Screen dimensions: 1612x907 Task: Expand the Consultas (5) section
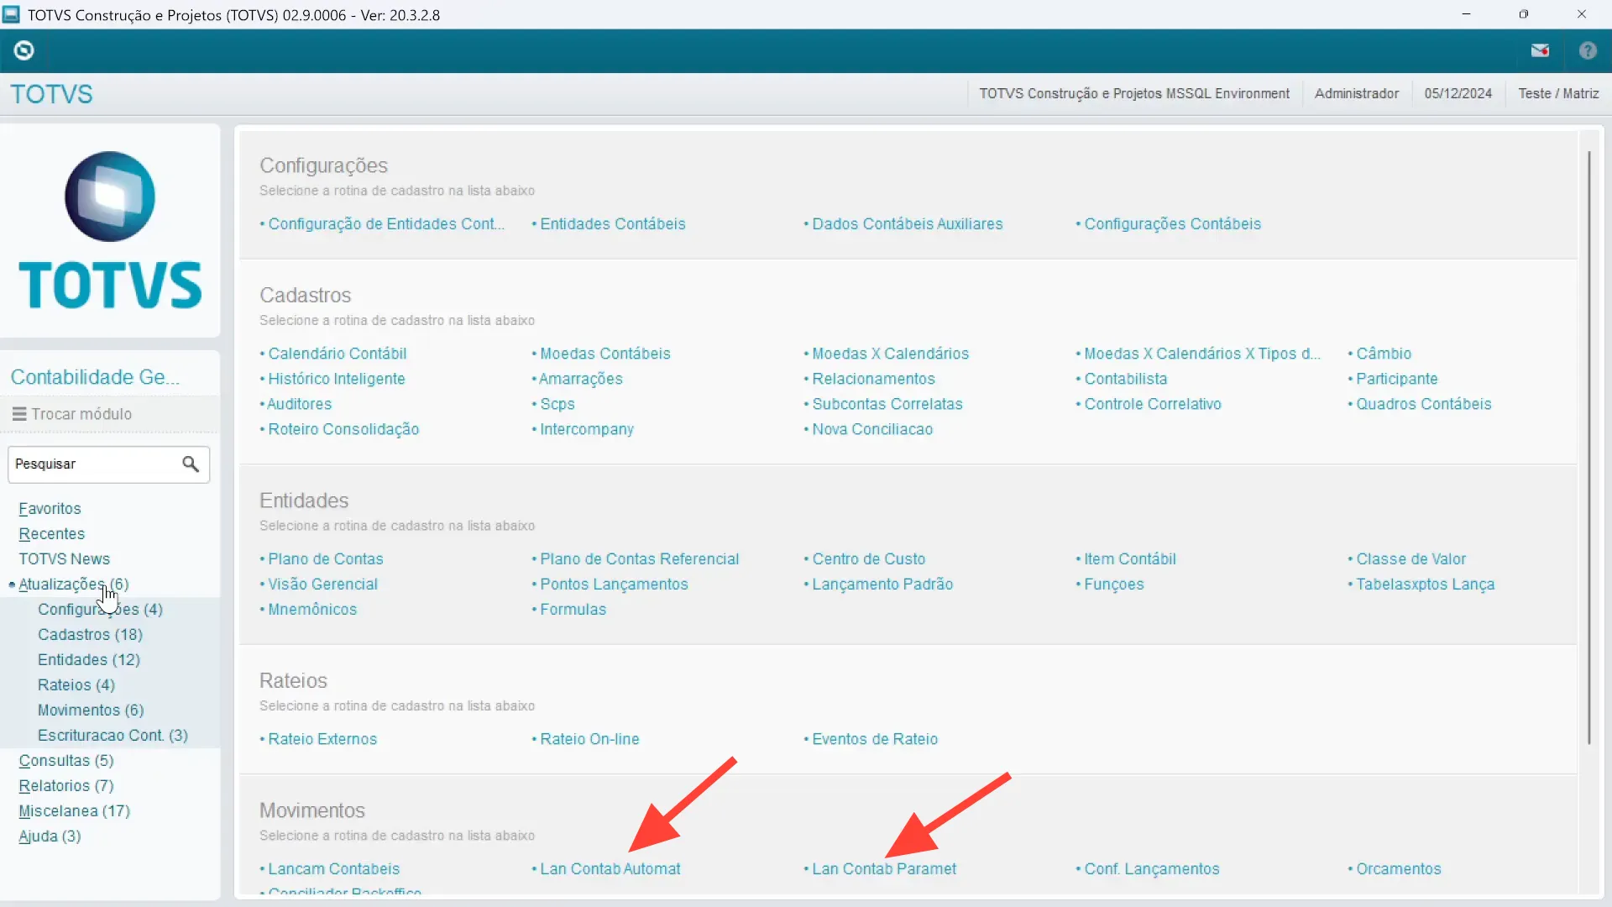coord(65,760)
